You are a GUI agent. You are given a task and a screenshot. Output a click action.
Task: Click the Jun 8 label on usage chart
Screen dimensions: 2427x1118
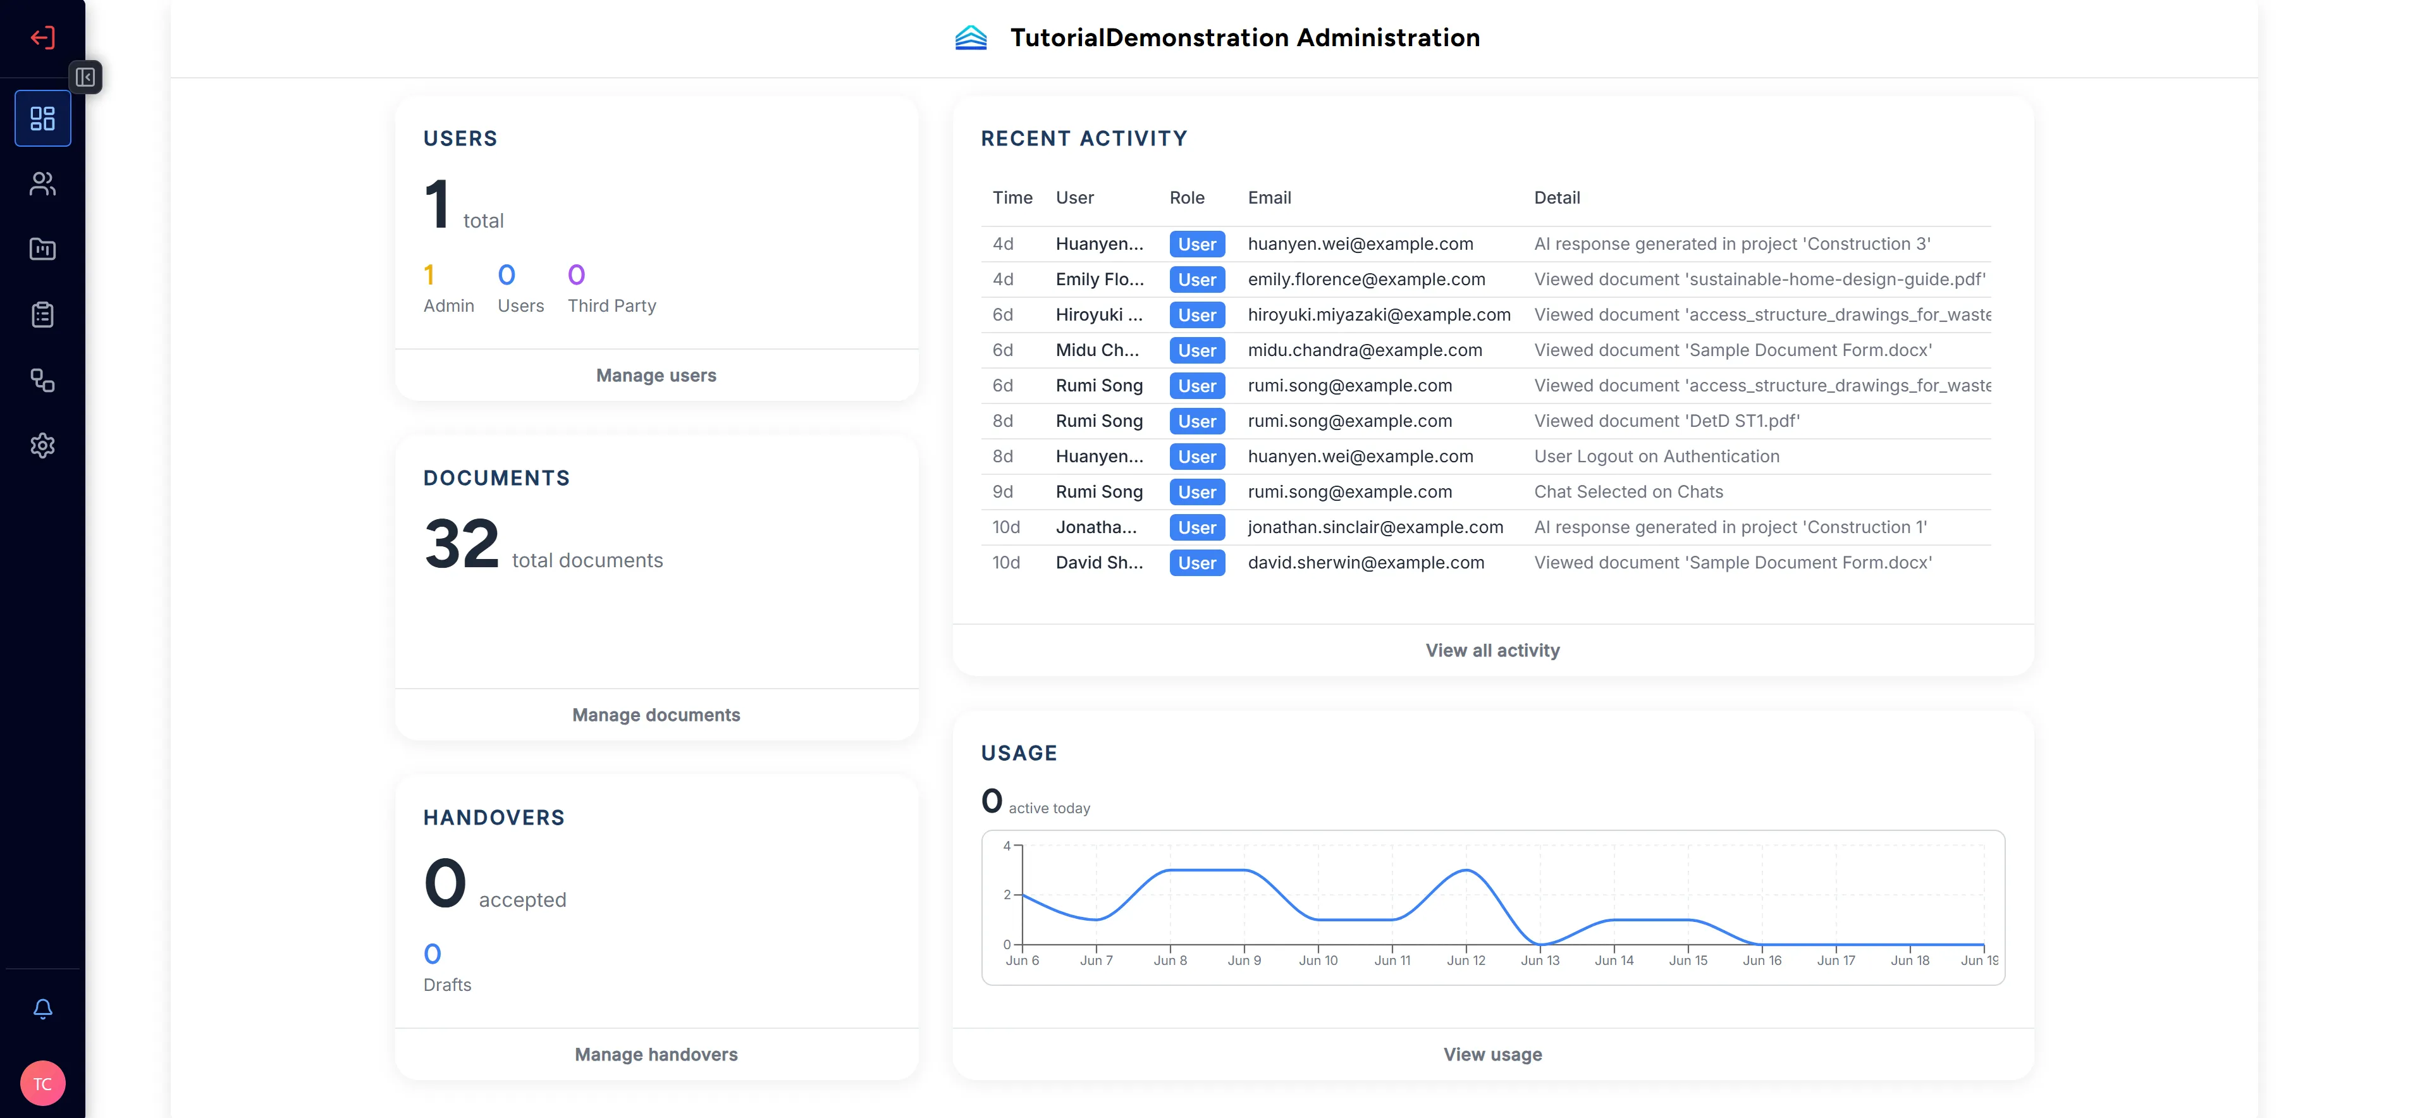pos(1170,961)
